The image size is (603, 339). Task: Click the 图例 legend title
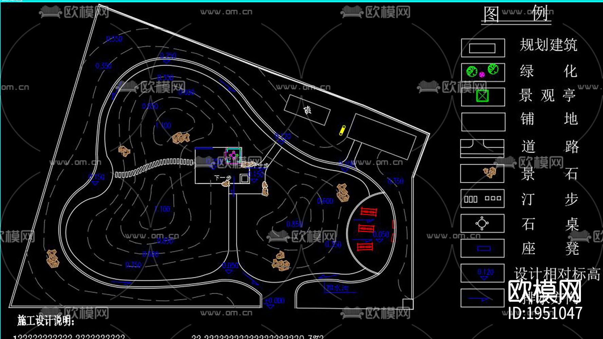(516, 14)
